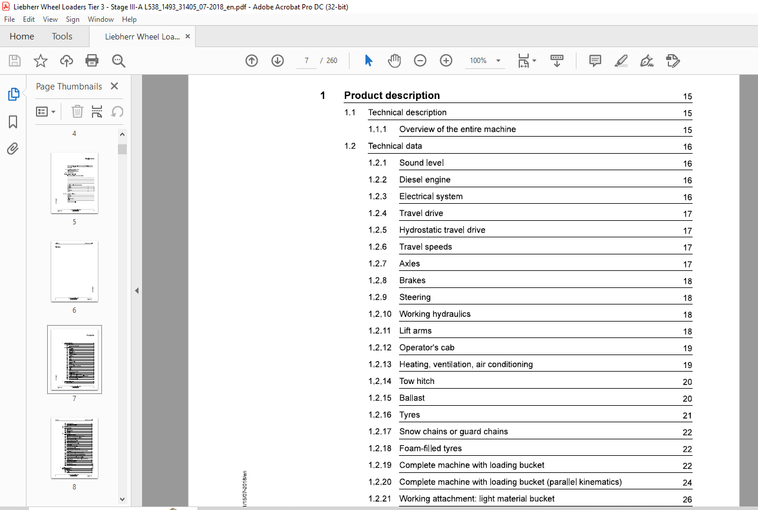Click the stamp tool icon
The image size is (758, 510).
(x=673, y=61)
